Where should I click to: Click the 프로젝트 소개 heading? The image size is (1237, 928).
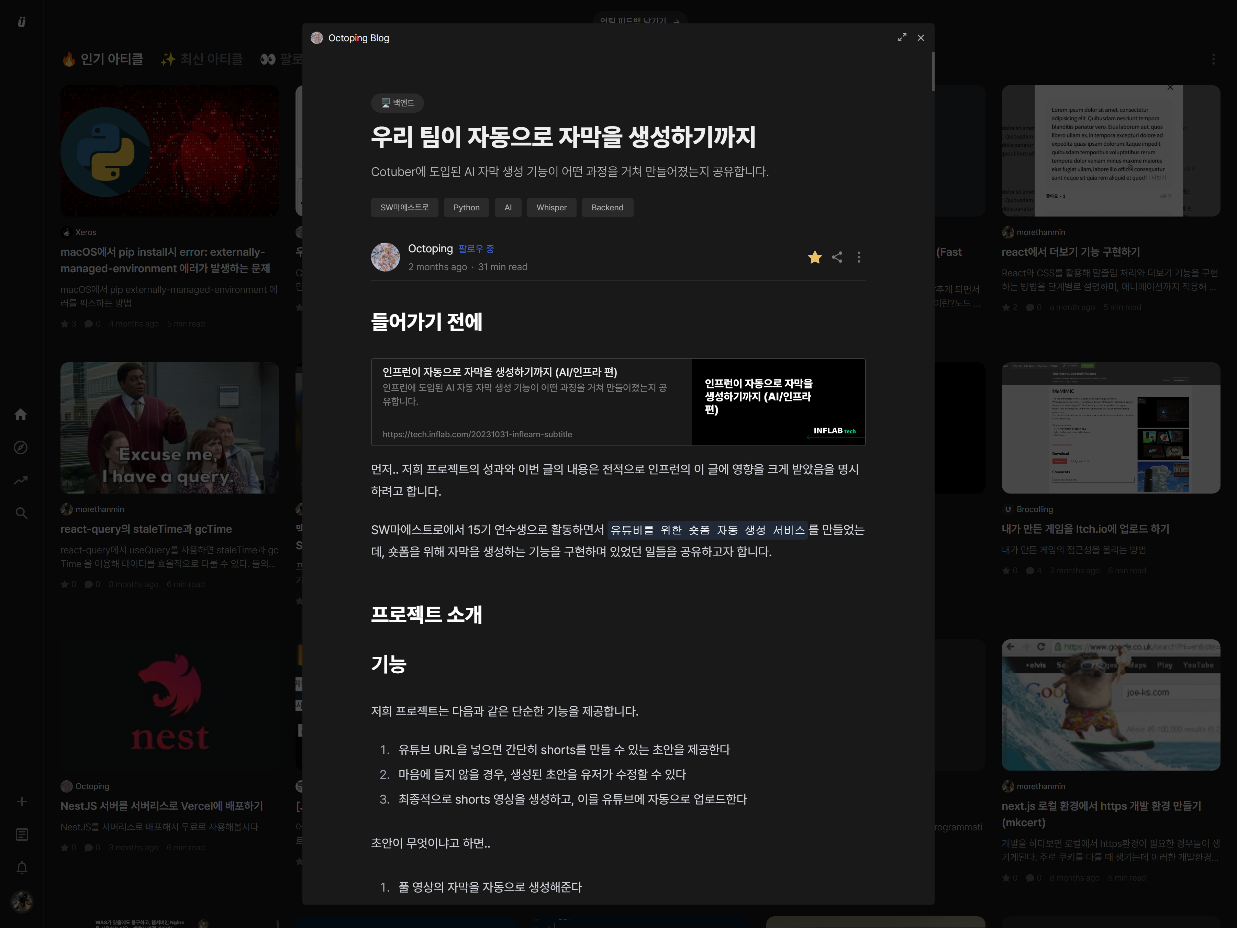point(427,614)
